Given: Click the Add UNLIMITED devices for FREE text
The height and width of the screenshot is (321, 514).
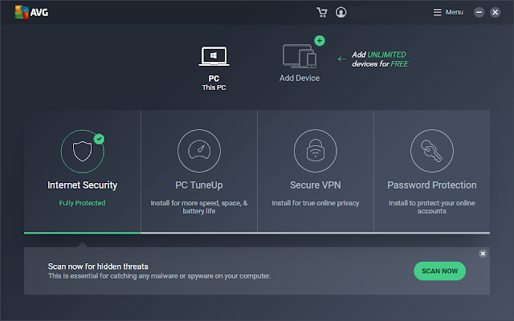Looking at the screenshot, I should [x=380, y=59].
